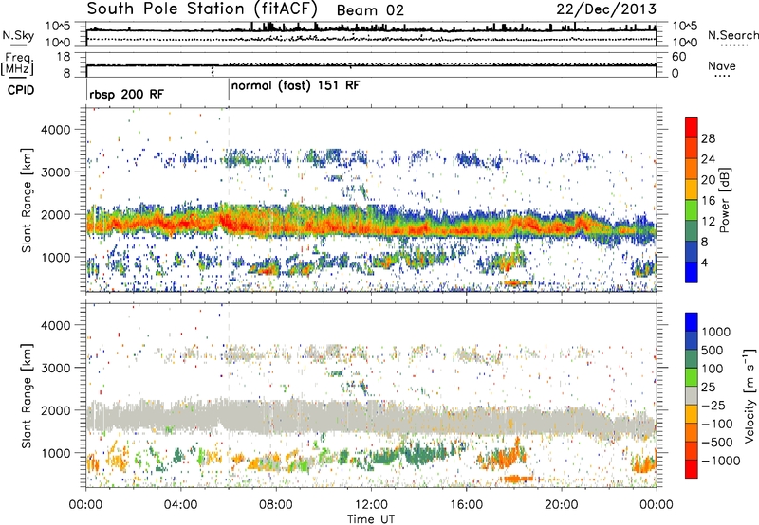Click the '-1000' tick on the Velocity scale
Screen dimensions: 759x525
click(720, 461)
